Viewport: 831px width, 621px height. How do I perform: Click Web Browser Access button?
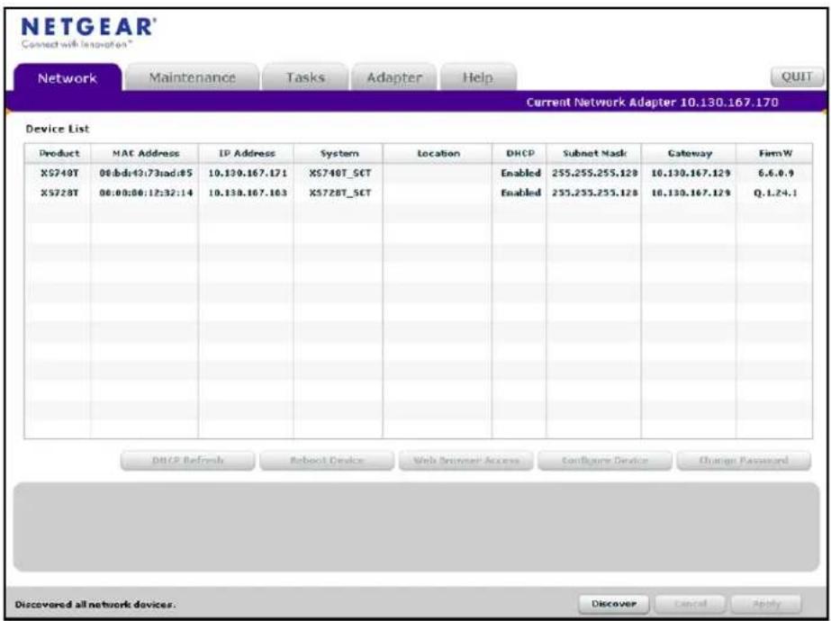click(466, 461)
